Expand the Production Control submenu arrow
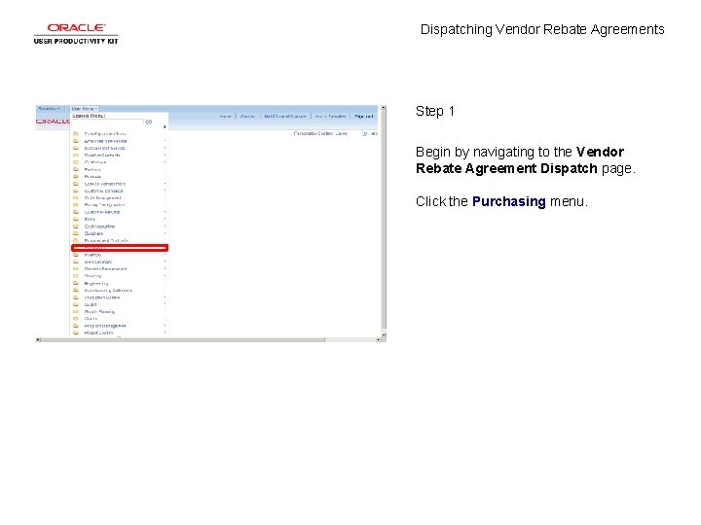The height and width of the screenshot is (525, 701). 165,297
